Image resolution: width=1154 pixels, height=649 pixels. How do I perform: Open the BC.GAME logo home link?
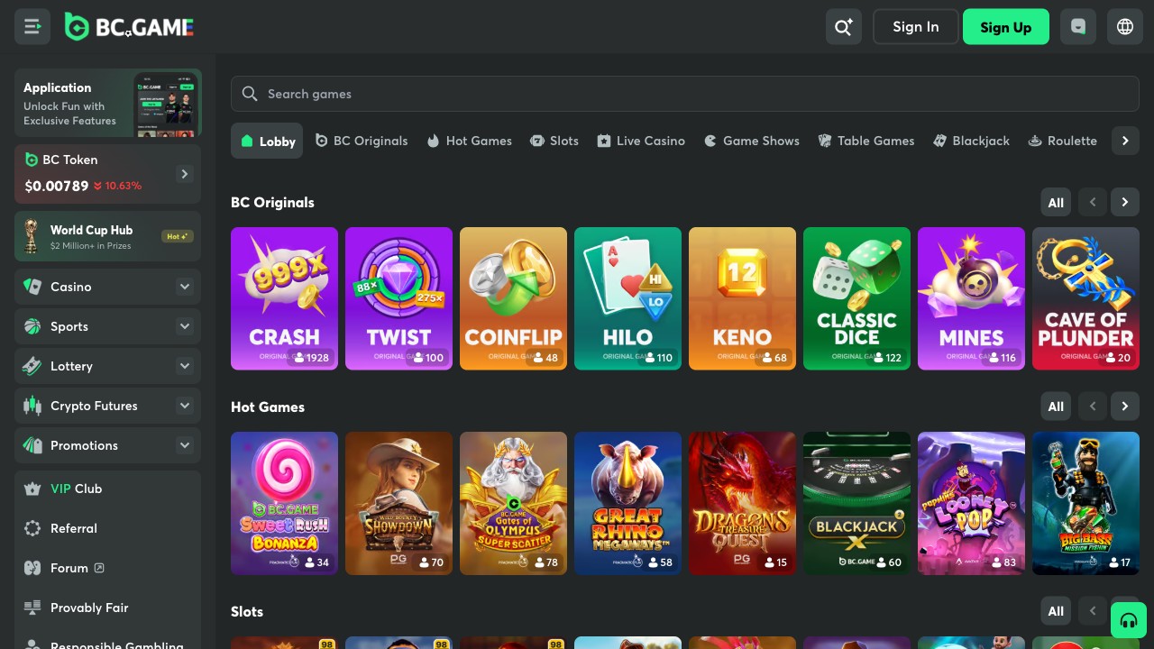coord(129,27)
